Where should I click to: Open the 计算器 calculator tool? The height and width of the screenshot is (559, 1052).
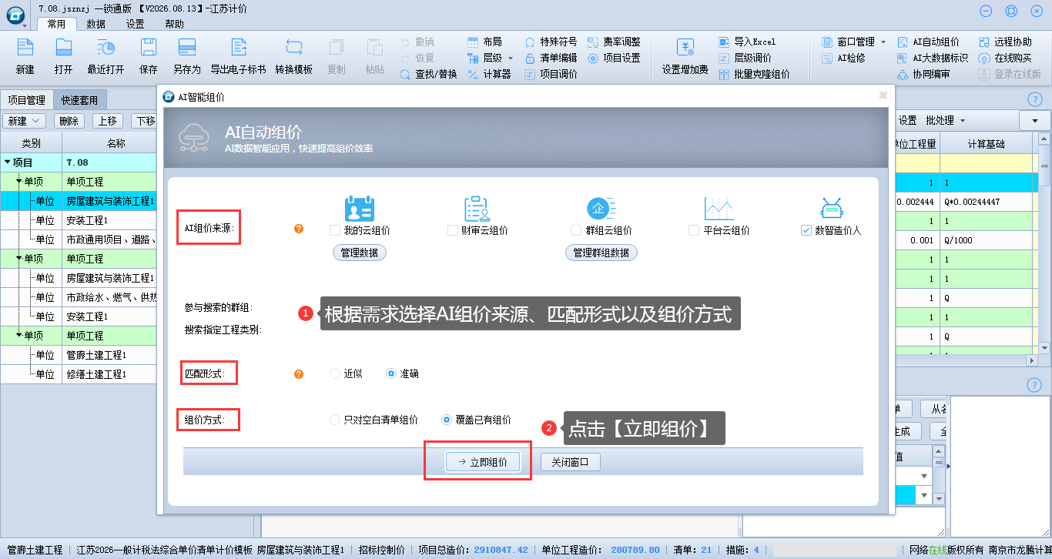(x=489, y=75)
